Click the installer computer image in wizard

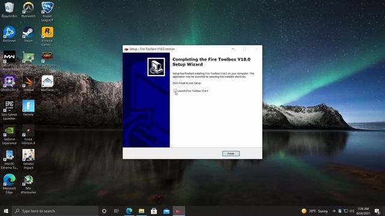click(156, 67)
